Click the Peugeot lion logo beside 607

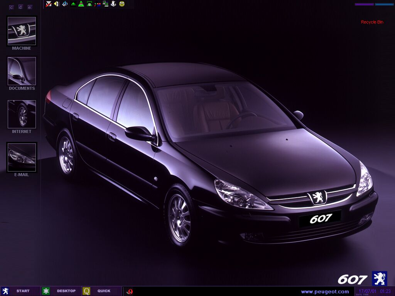(380, 279)
